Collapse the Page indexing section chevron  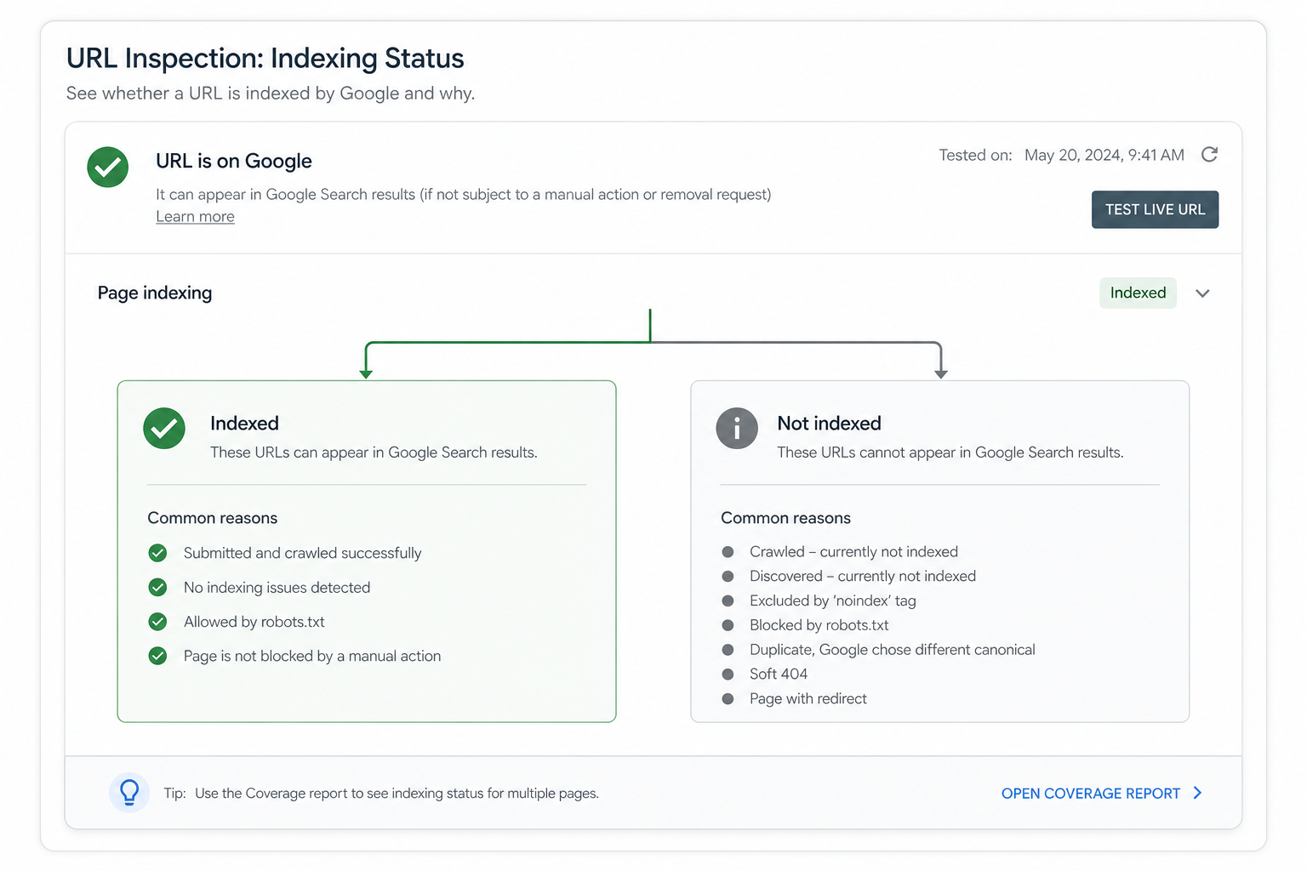[1202, 293]
